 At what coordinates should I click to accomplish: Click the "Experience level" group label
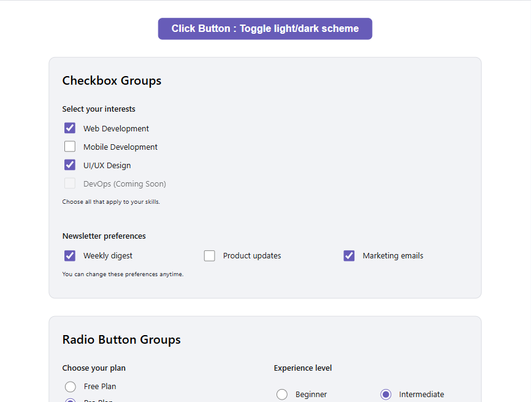point(303,368)
